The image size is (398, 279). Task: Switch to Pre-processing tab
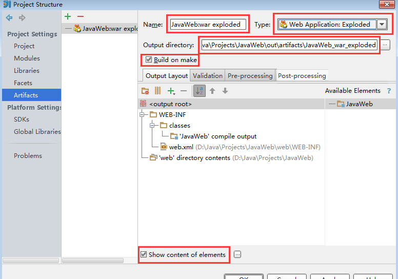(x=250, y=76)
